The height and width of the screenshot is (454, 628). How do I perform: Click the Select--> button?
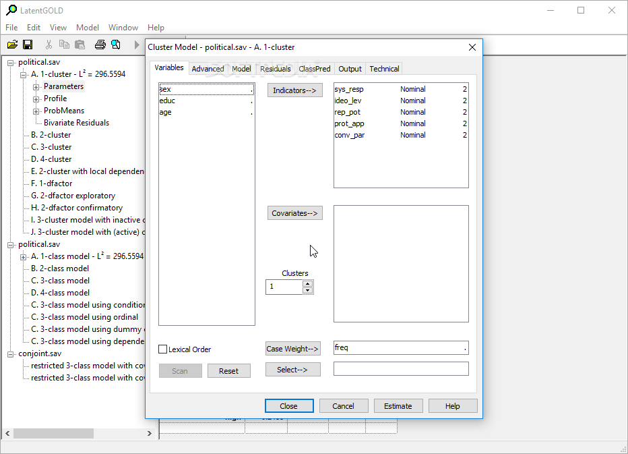coord(292,370)
